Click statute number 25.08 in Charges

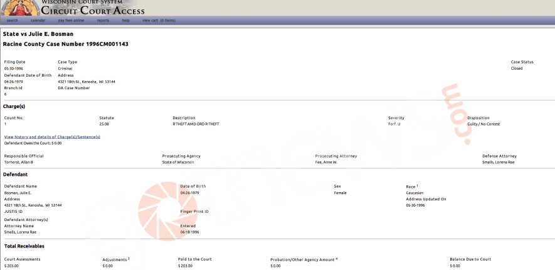pos(105,124)
